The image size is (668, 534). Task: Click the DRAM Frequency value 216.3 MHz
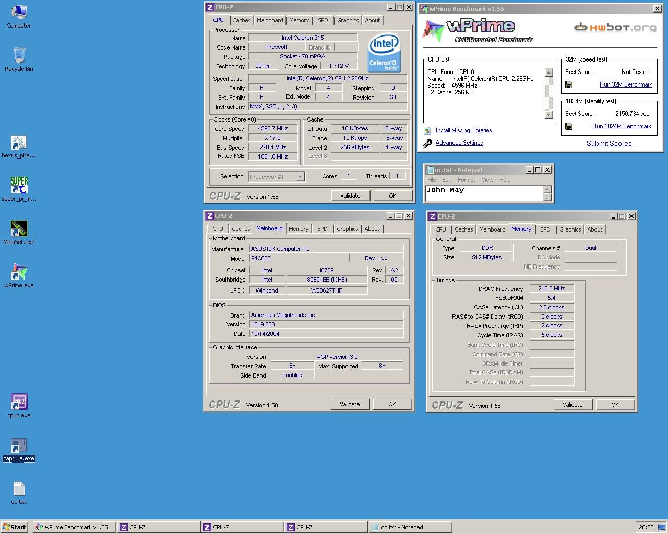(552, 288)
